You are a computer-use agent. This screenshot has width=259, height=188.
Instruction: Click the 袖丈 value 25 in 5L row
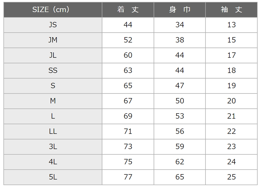[231, 177]
